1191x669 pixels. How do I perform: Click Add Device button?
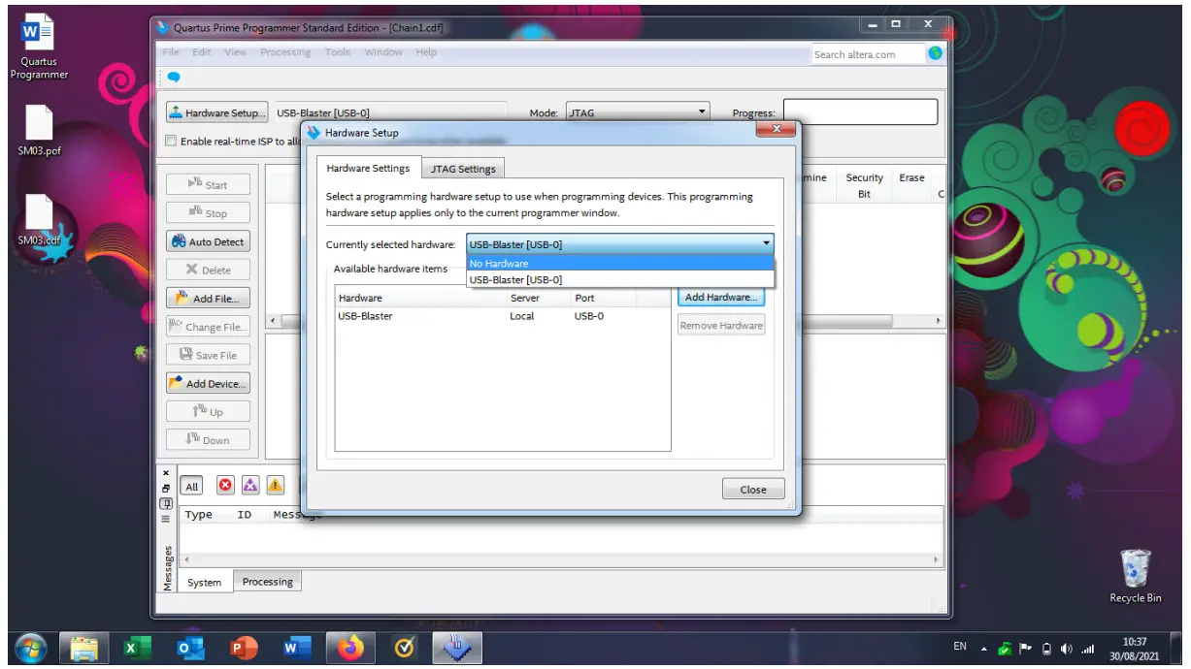pos(208,383)
